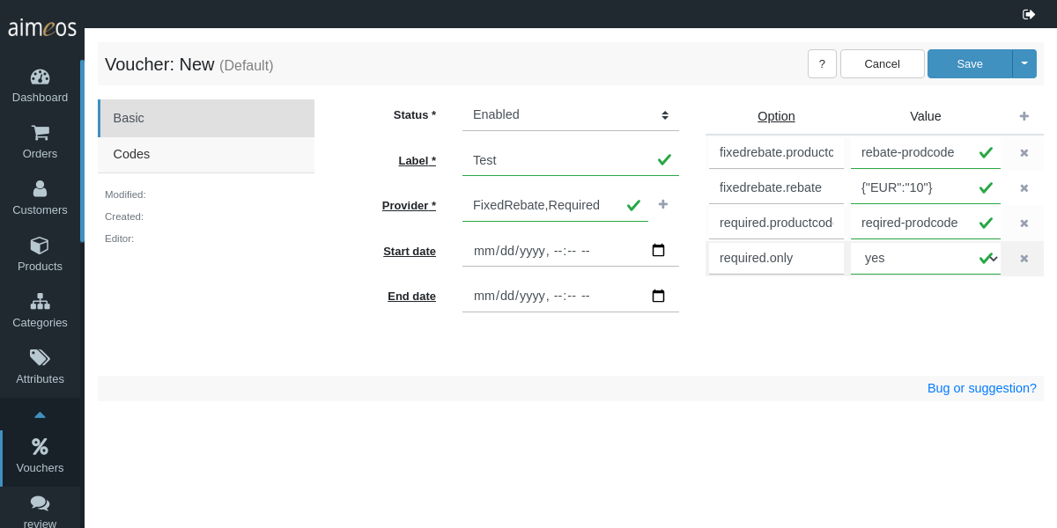1057x528 pixels.
Task: Click plus icon next to Provider field
Action: tap(663, 204)
